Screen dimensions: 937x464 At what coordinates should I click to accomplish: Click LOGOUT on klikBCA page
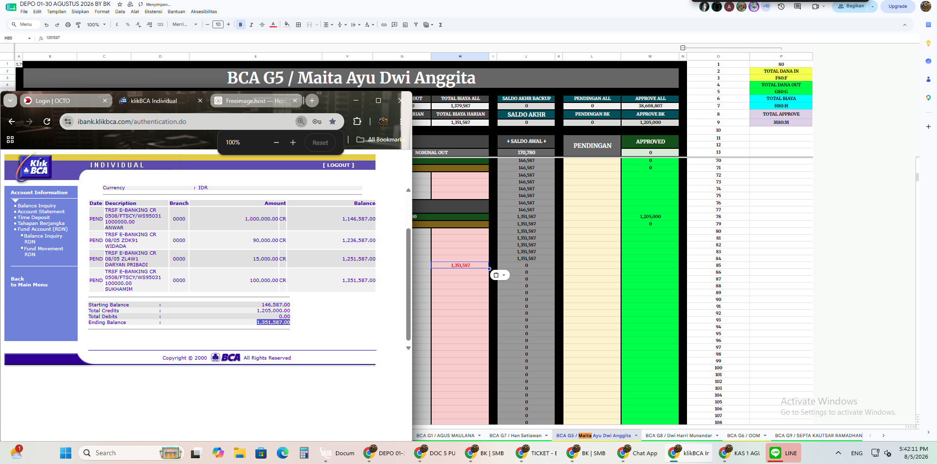click(338, 165)
